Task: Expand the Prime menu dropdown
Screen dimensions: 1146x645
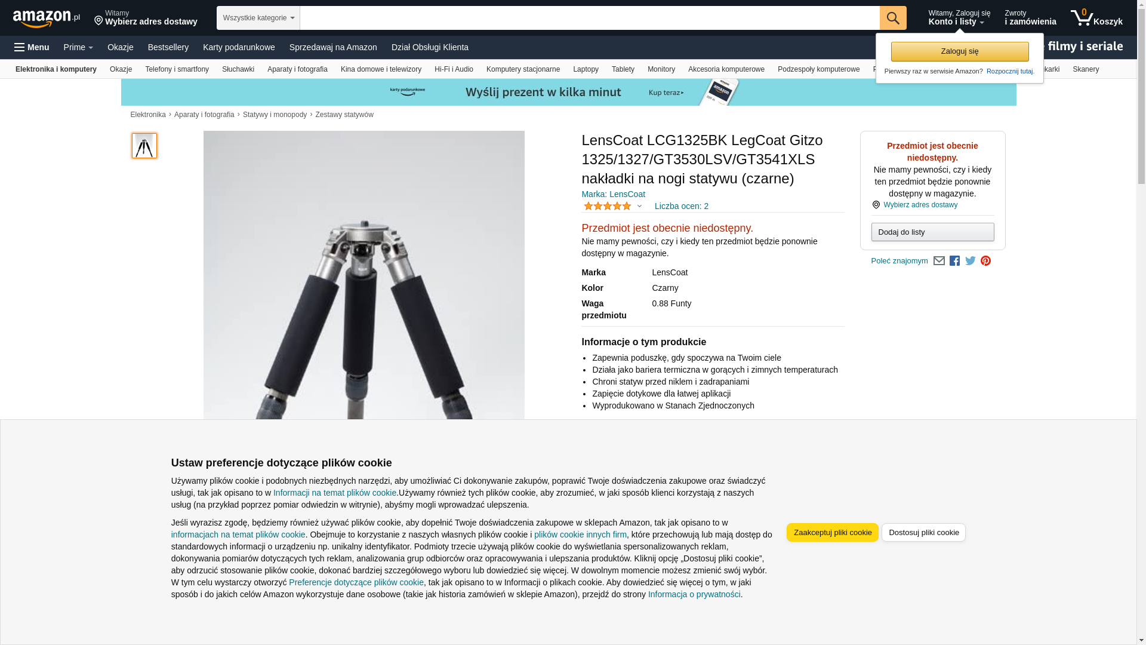Action: click(x=78, y=47)
